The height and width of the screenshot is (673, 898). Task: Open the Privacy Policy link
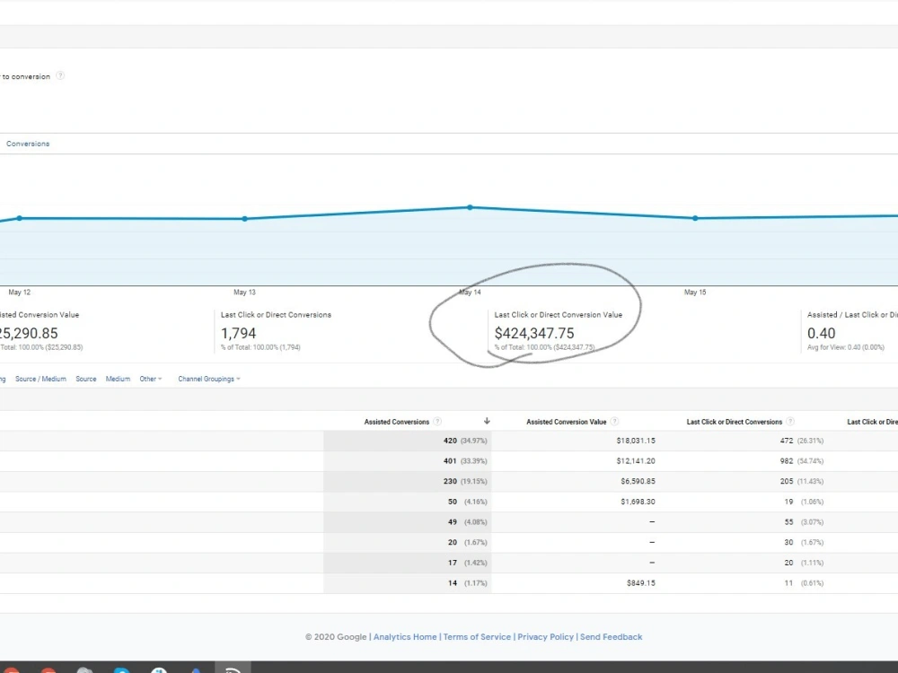(545, 637)
